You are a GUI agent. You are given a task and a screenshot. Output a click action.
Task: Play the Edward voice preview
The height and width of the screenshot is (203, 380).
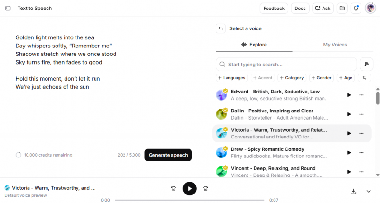tap(349, 95)
